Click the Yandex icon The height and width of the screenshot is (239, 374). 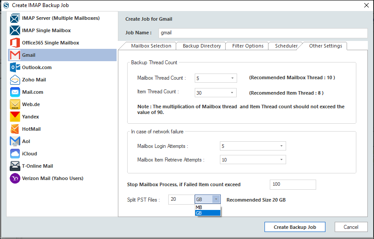tap(15, 117)
